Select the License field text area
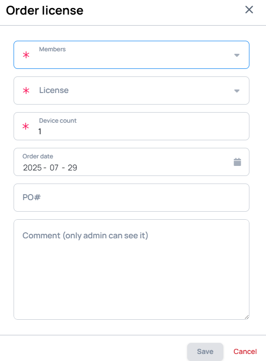Screen dimensions: 266x361 pyautogui.click(x=131, y=91)
